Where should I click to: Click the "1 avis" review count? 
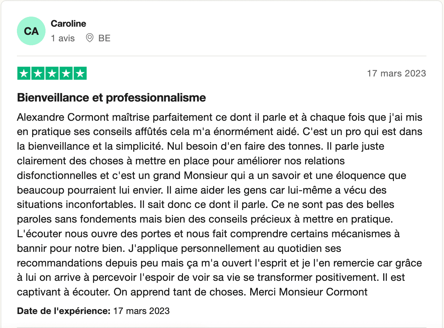tap(63, 38)
